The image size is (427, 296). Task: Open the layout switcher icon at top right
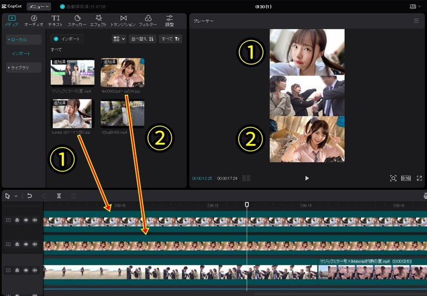pyautogui.click(x=413, y=6)
